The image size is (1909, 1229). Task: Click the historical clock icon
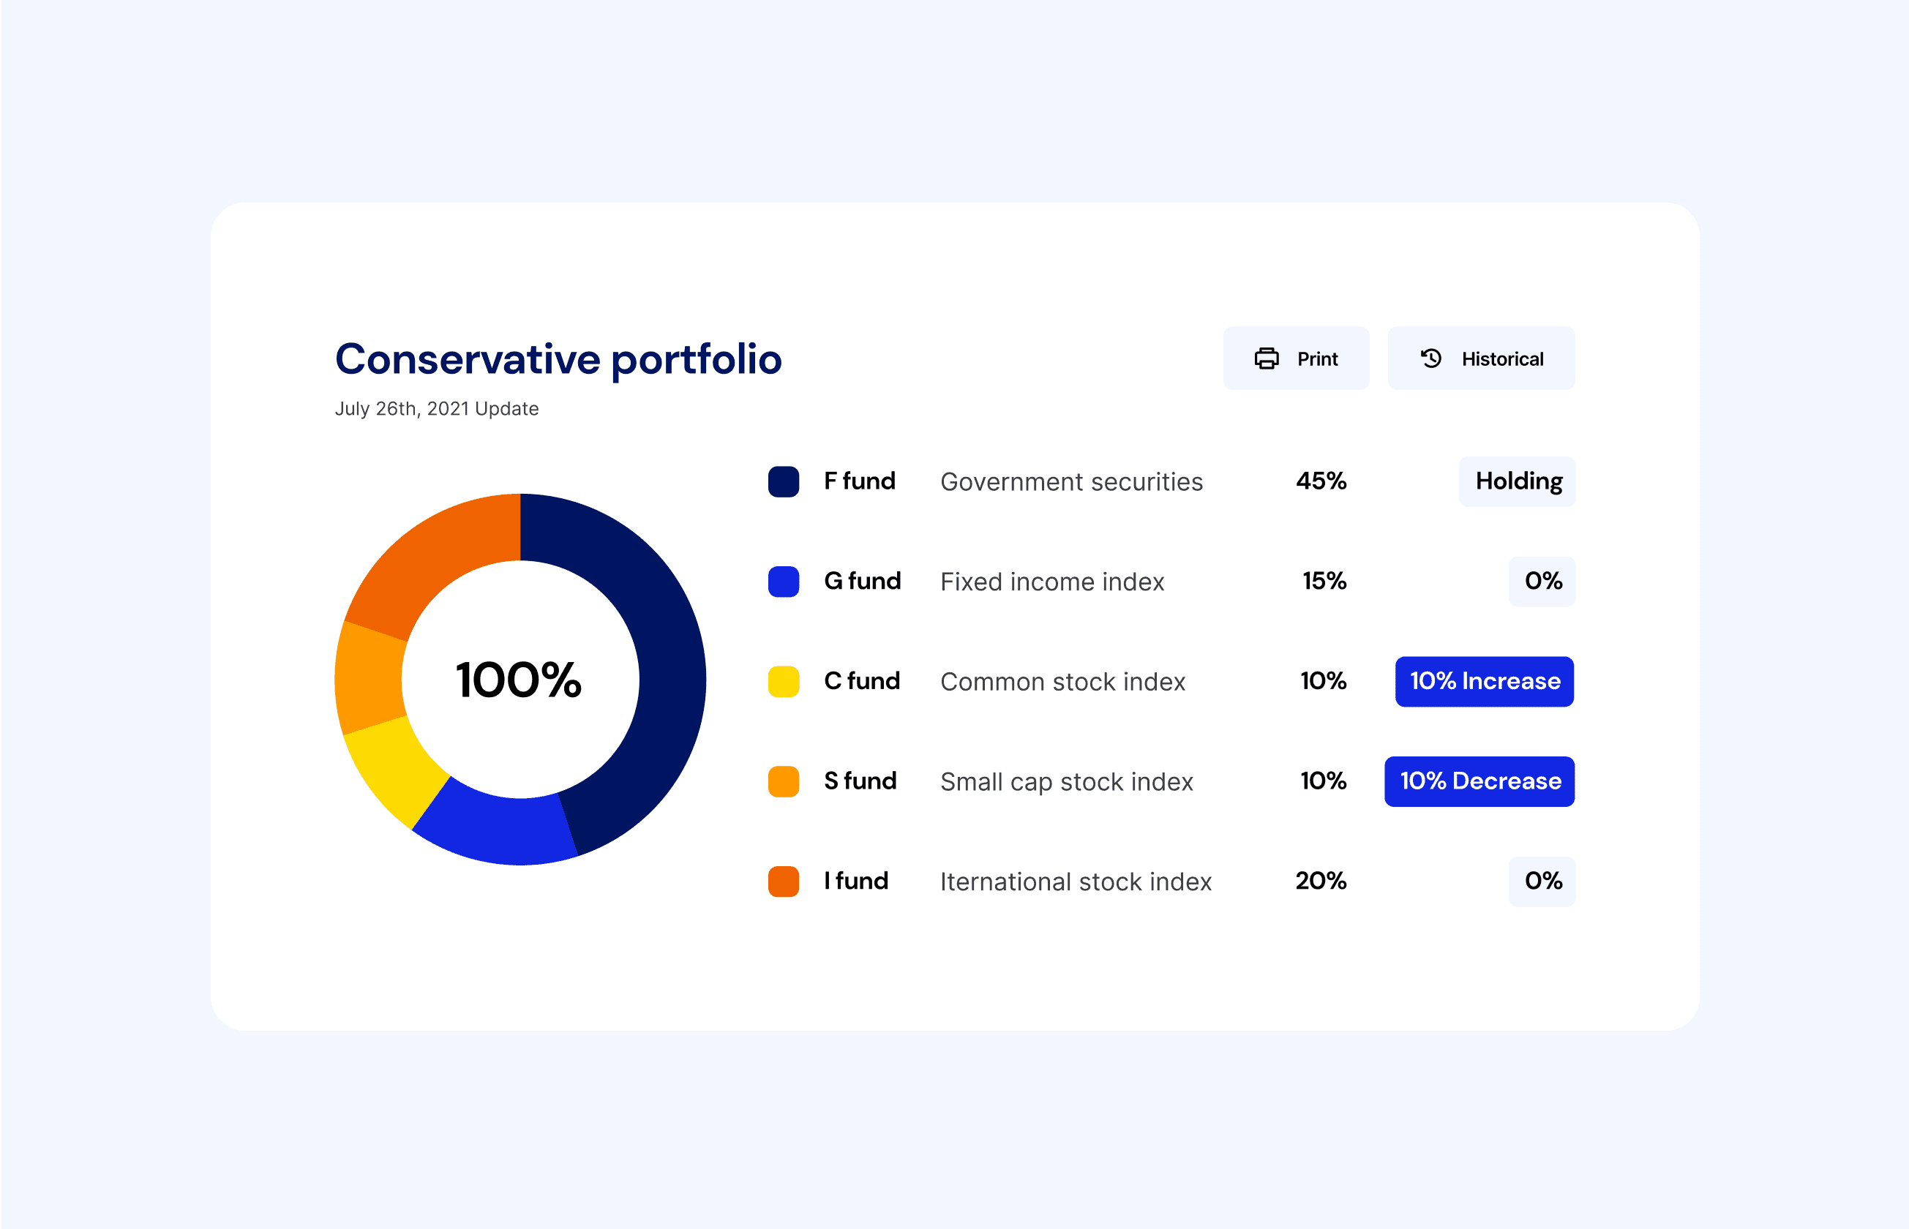tap(1431, 358)
